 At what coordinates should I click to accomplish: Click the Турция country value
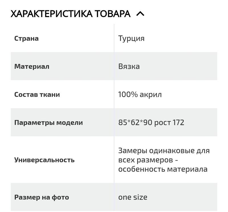tap(131, 38)
